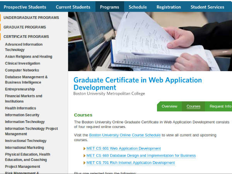
Task: Open Information Security certificate
Action: coord(22,115)
